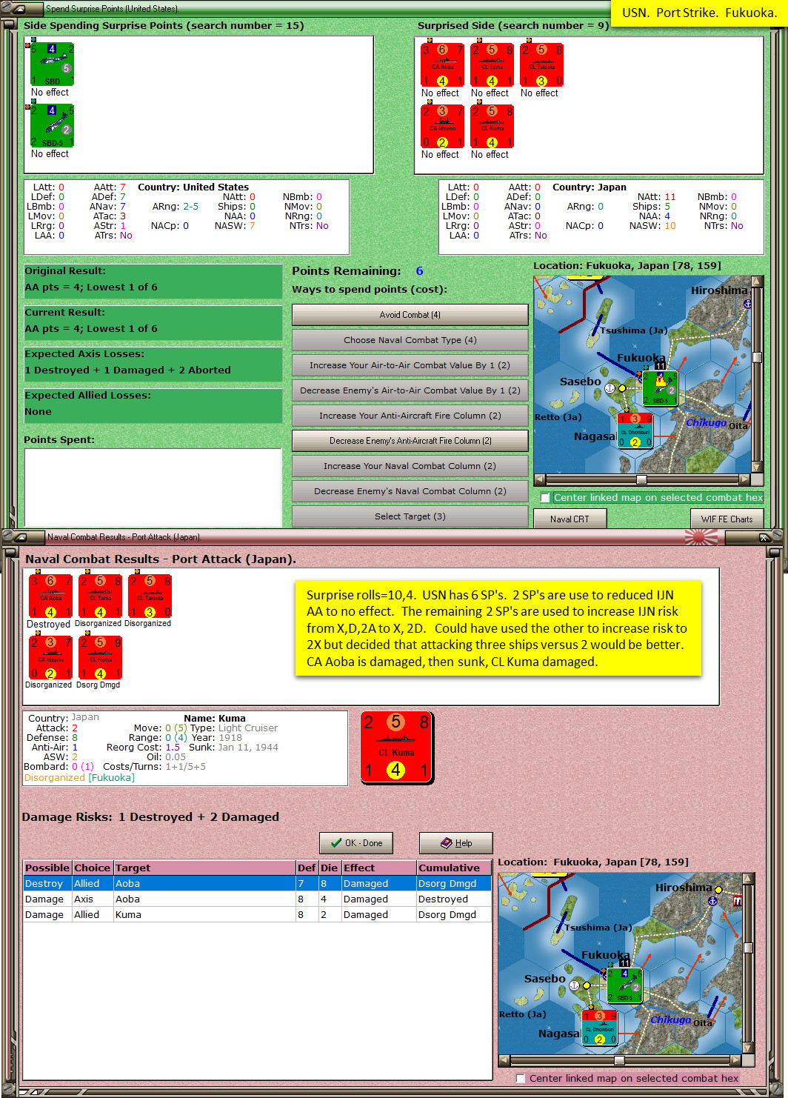Image resolution: width=788 pixels, height=1098 pixels.
Task: Click the Sasebo anchor port icon on the Naval Combat Results map
Action: point(575,985)
